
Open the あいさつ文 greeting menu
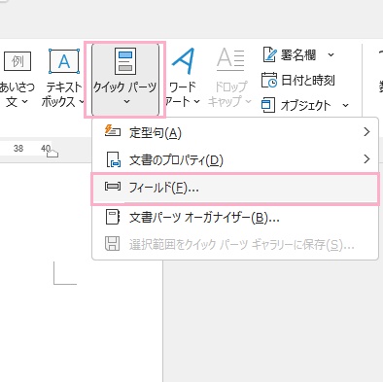17,80
